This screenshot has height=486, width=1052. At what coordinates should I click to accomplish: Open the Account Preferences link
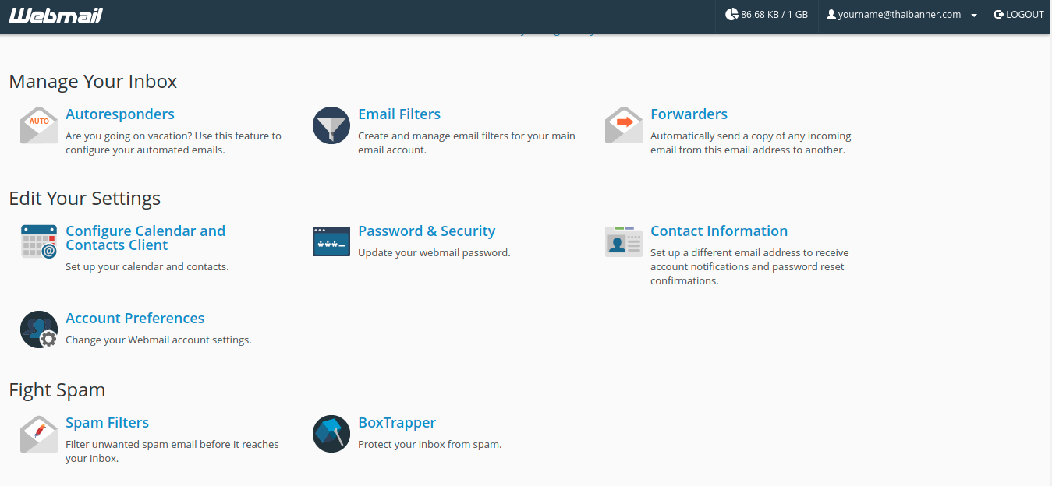point(135,319)
